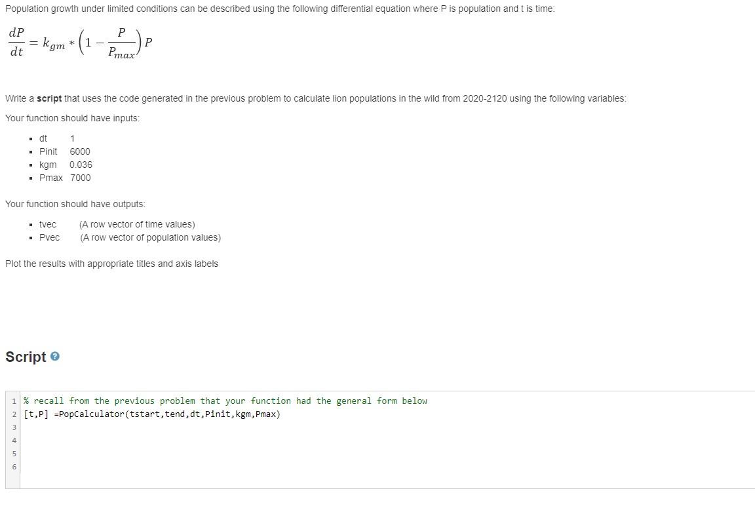This screenshot has width=755, height=512.
Task: Click the blue question mark beside Script
Action: click(x=56, y=356)
